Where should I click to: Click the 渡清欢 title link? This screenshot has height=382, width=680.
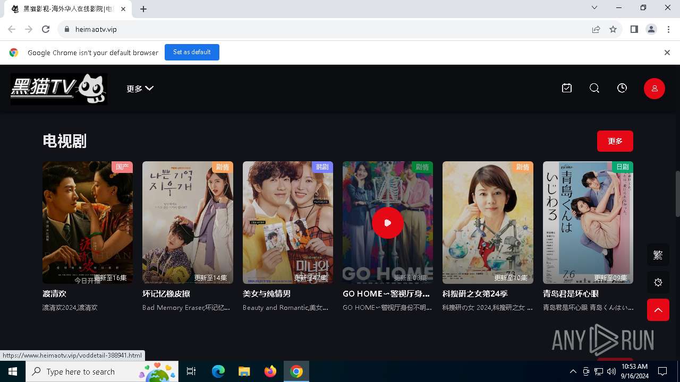click(54, 293)
